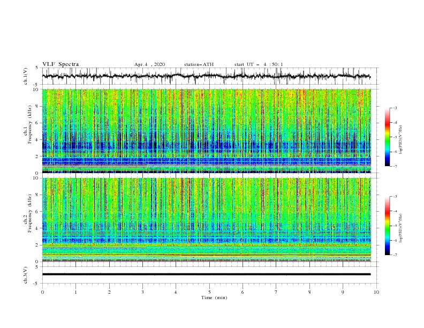
Task: Click the "ch.3(V)" axis label
Action: pos(26,275)
